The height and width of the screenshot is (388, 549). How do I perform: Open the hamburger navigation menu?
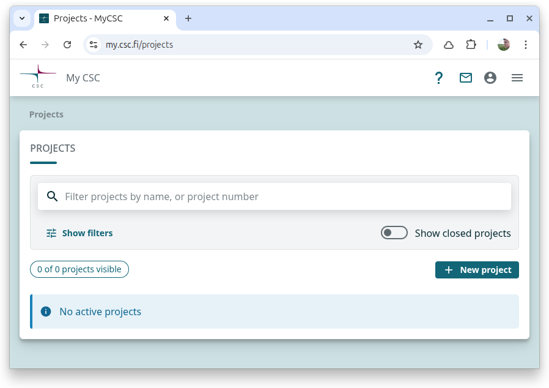click(517, 78)
